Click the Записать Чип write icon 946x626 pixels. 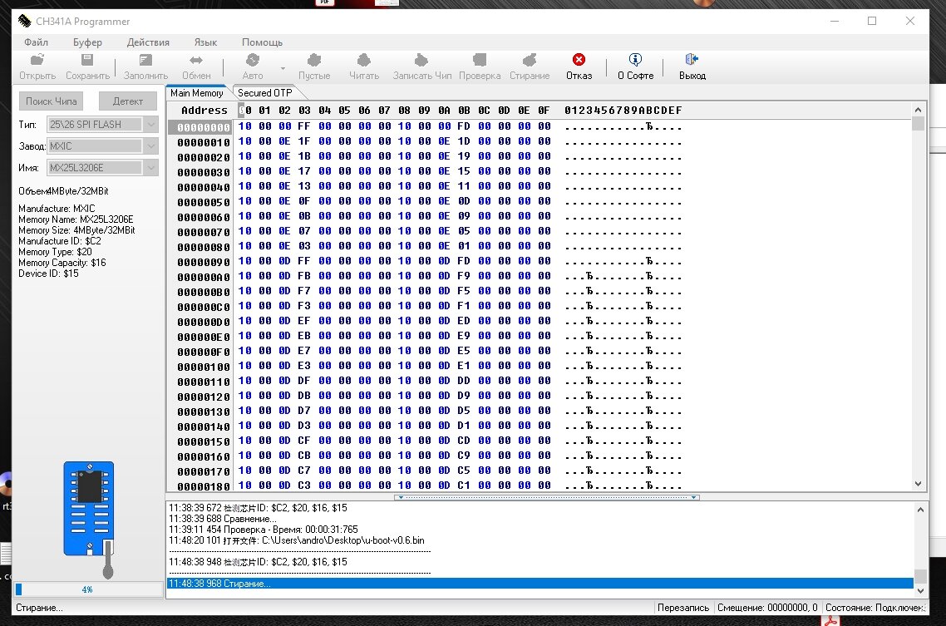click(422, 60)
